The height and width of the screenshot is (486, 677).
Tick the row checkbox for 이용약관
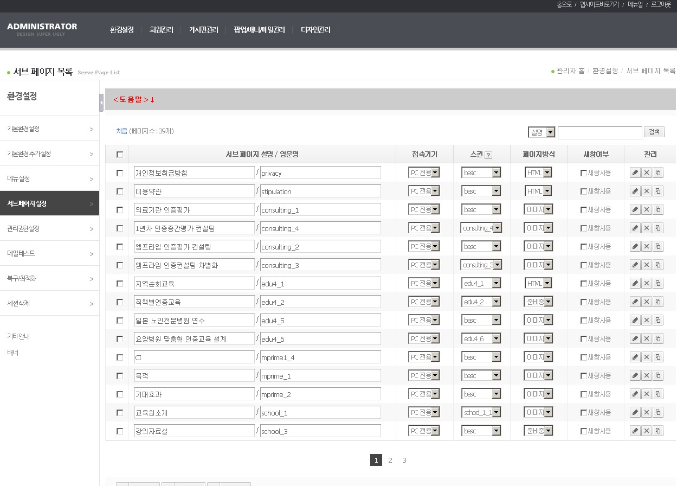point(120,191)
